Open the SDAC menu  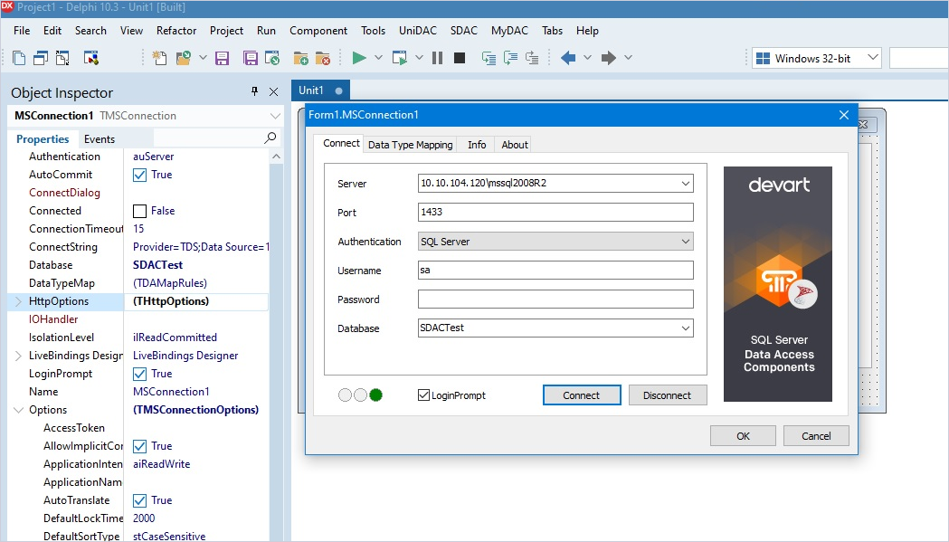[463, 30]
